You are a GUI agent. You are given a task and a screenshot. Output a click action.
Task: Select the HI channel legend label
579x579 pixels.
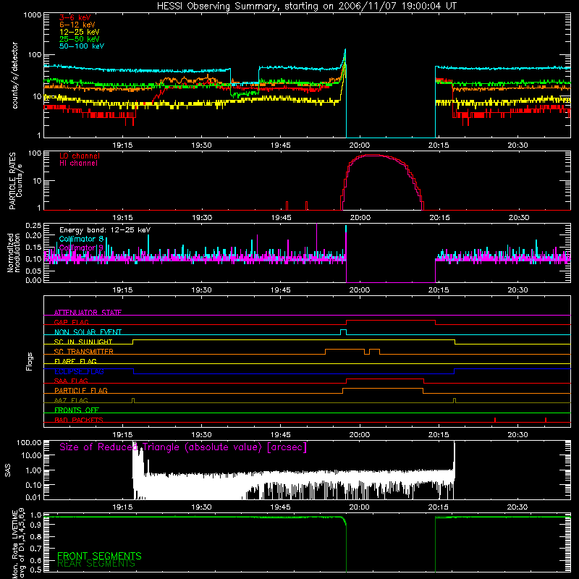pyautogui.click(x=79, y=164)
